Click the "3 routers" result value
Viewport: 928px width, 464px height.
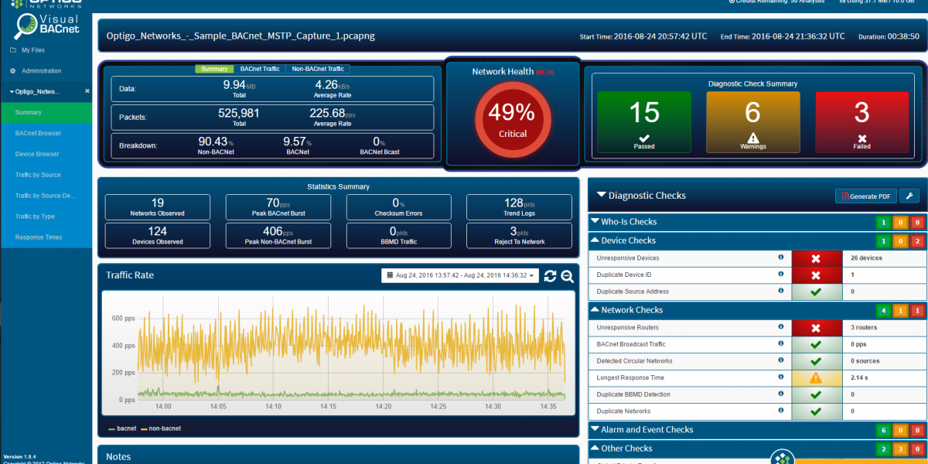pyautogui.click(x=864, y=328)
